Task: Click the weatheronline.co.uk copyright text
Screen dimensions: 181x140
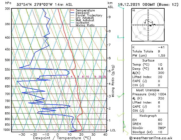Action: coord(151,138)
